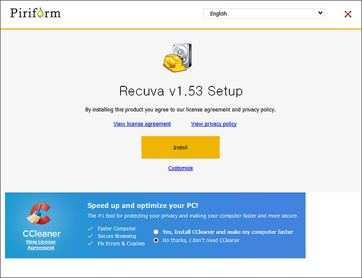The image size is (362, 278).
Task: Click the checkmark beside Secure Browsing
Action: click(90, 236)
